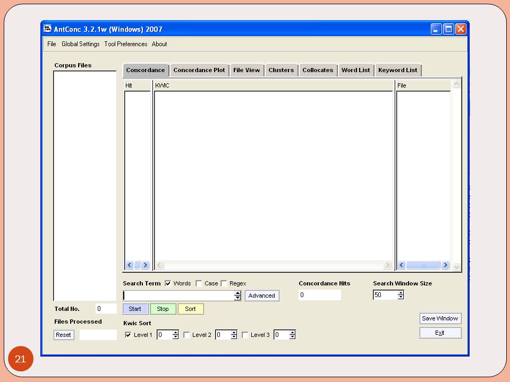Switch to the Concordance tab
Image resolution: width=510 pixels, height=382 pixels.
pos(146,70)
